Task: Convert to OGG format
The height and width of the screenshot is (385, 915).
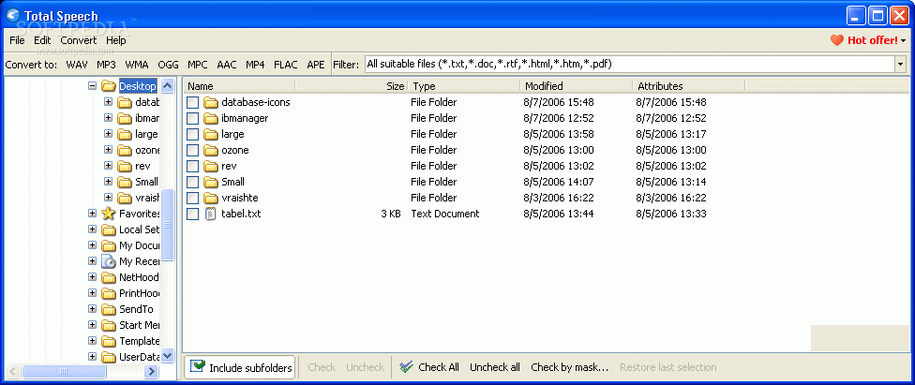Action: (x=169, y=64)
